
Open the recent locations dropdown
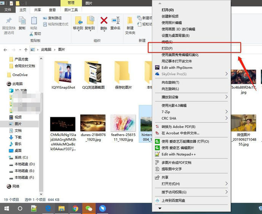pyautogui.click(x=20, y=50)
